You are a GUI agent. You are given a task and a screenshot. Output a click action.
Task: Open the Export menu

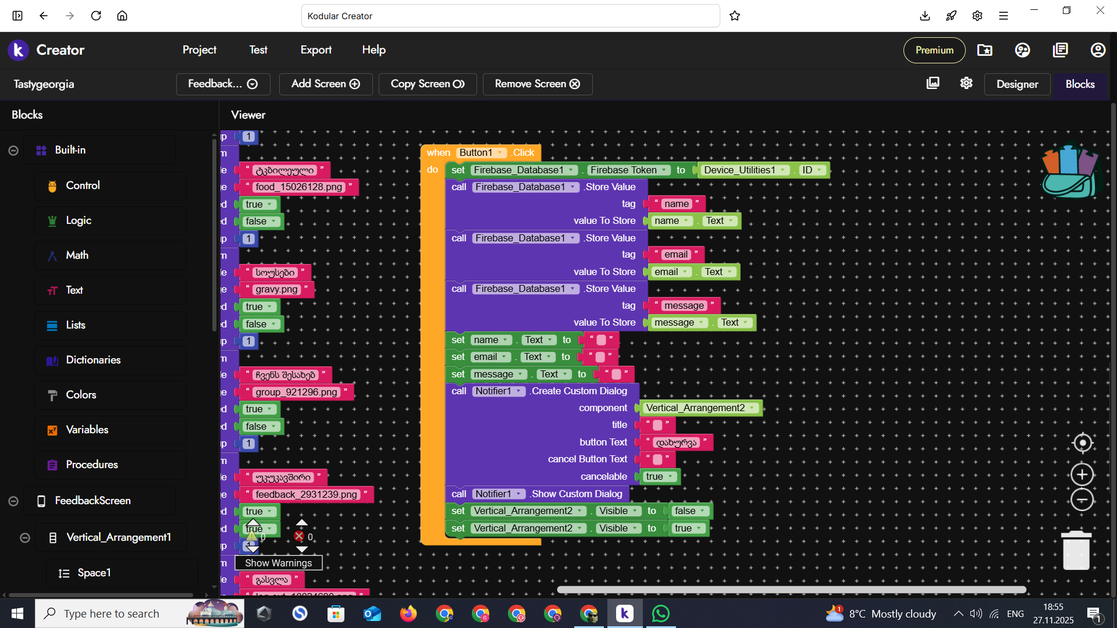pyautogui.click(x=316, y=50)
